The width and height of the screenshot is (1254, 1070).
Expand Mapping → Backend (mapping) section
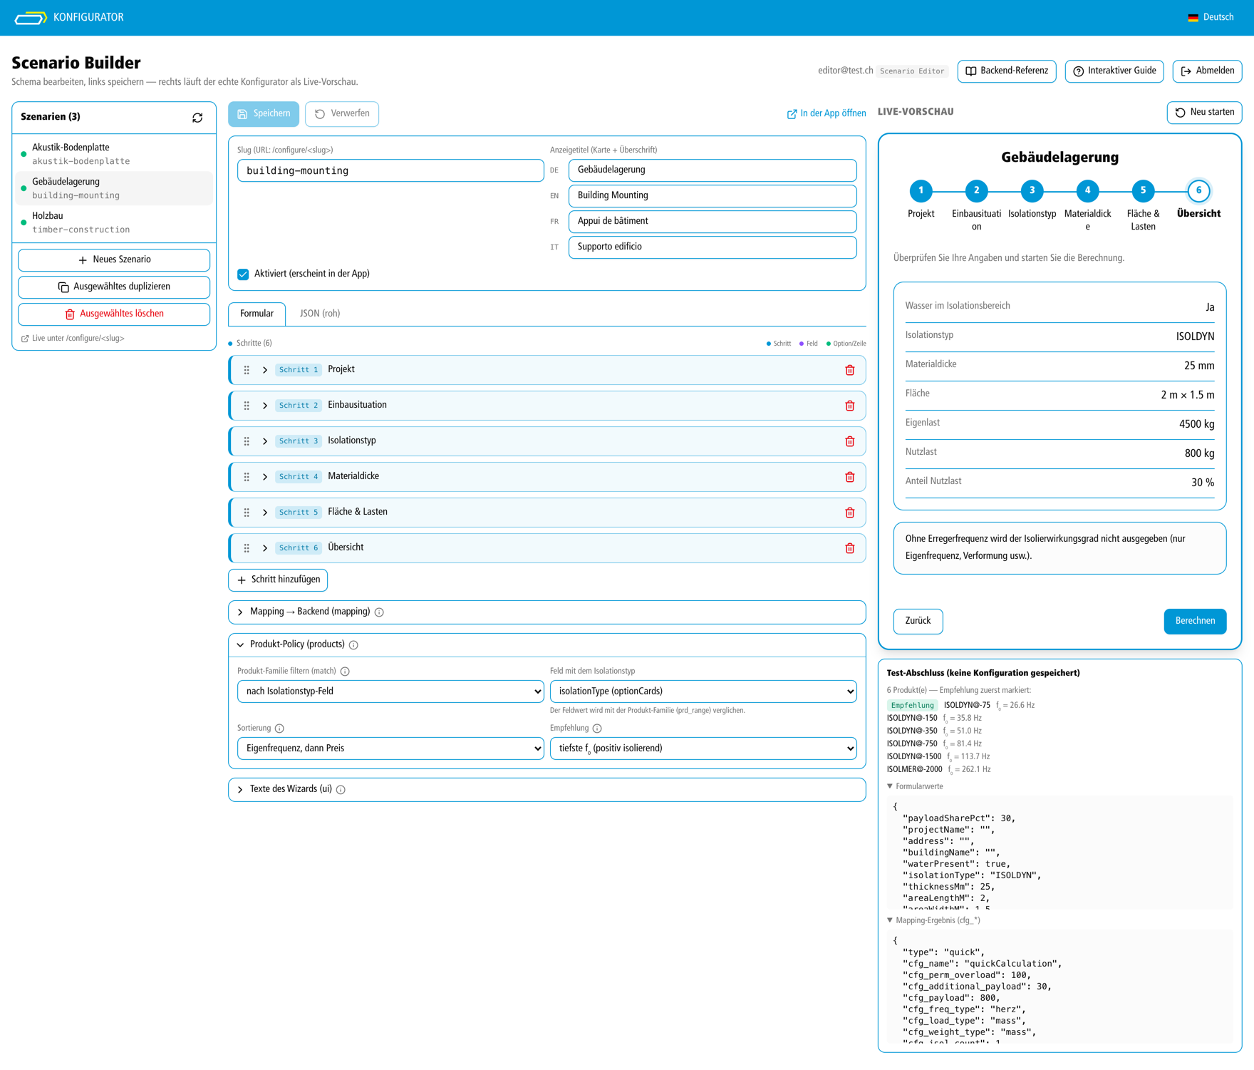(x=547, y=612)
